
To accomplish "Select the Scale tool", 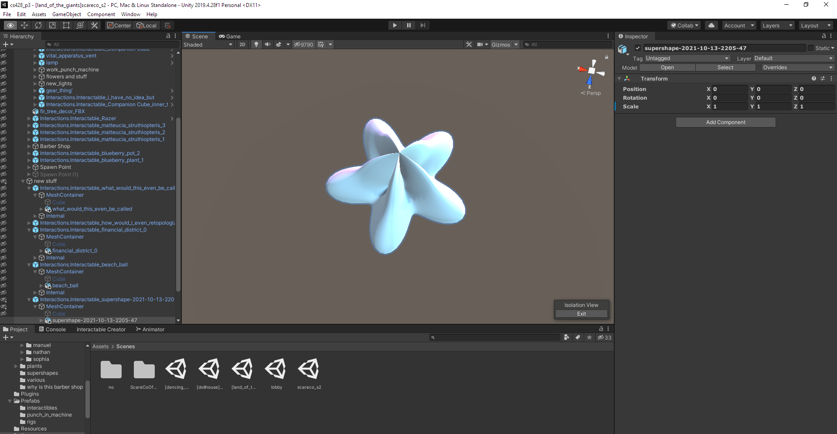I will [52, 25].
